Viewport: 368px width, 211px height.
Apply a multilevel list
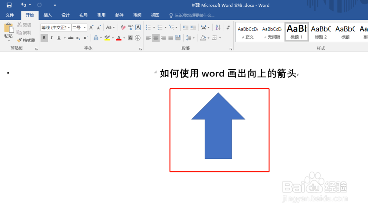(171, 28)
